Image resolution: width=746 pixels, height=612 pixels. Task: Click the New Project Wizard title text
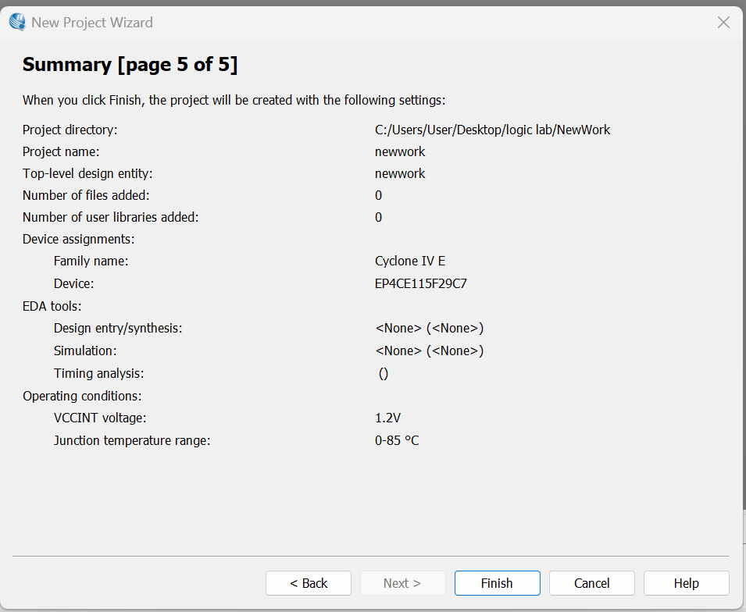(x=92, y=23)
